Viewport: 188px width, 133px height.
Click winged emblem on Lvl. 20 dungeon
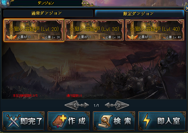click(11, 37)
